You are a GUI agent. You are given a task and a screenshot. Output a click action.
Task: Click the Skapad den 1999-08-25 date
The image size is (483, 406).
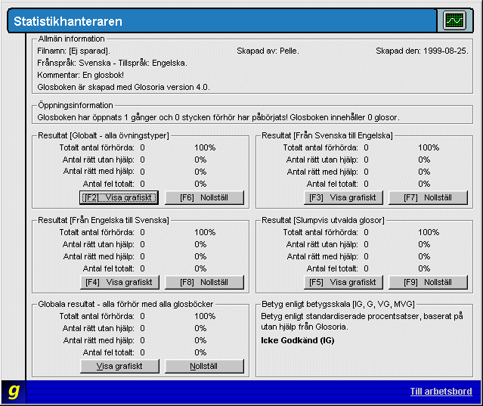click(421, 51)
